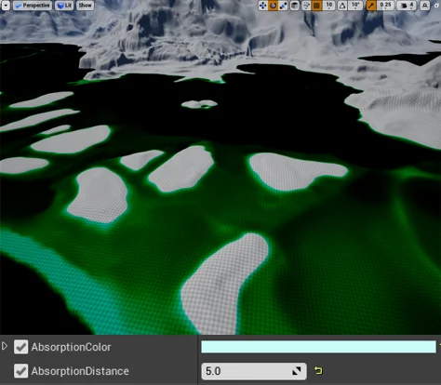The image size is (441, 385).
Task: Select the rotate gizmo tool
Action: coord(273,6)
